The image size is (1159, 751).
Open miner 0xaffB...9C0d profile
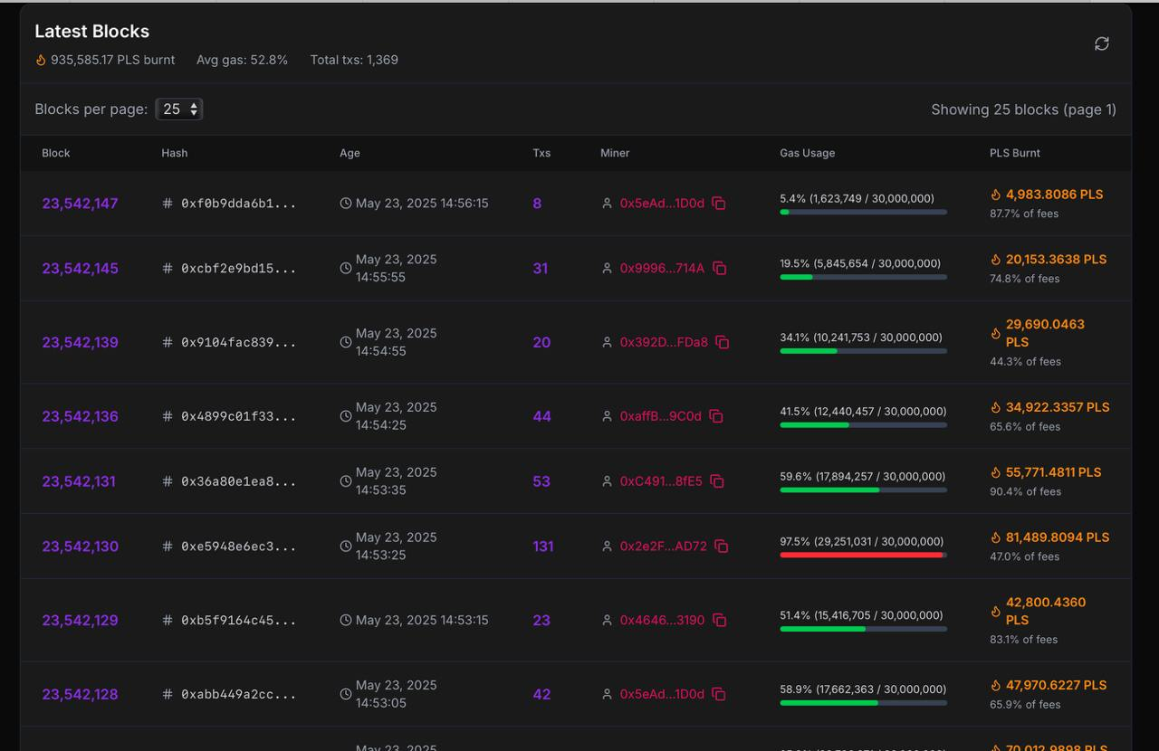pyautogui.click(x=661, y=417)
